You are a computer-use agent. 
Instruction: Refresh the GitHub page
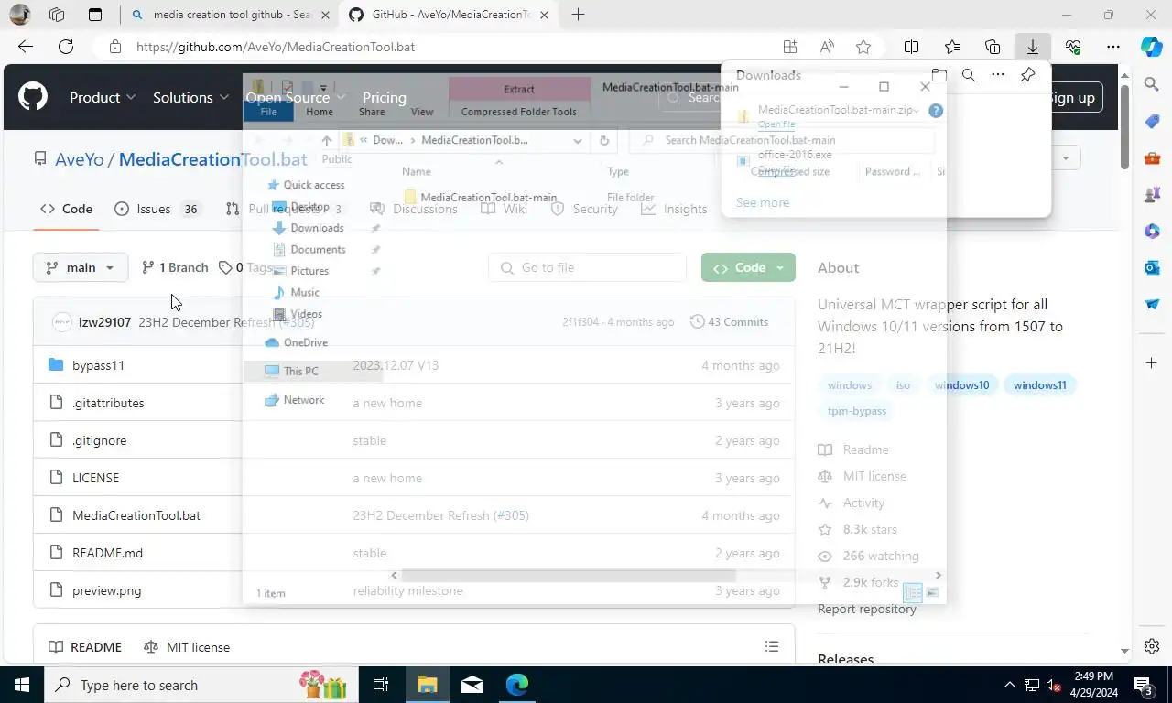click(66, 47)
